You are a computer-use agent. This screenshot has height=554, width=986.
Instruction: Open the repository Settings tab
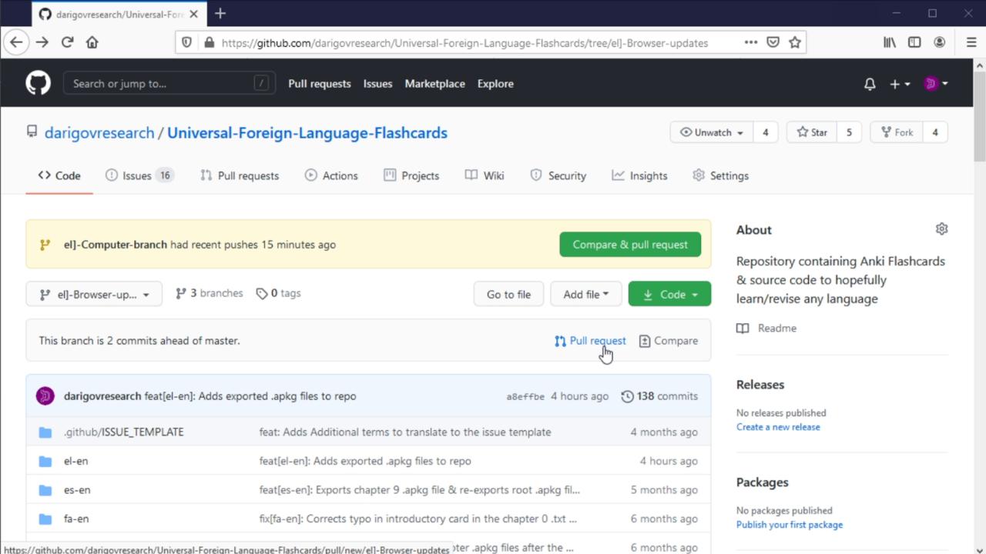[720, 175]
